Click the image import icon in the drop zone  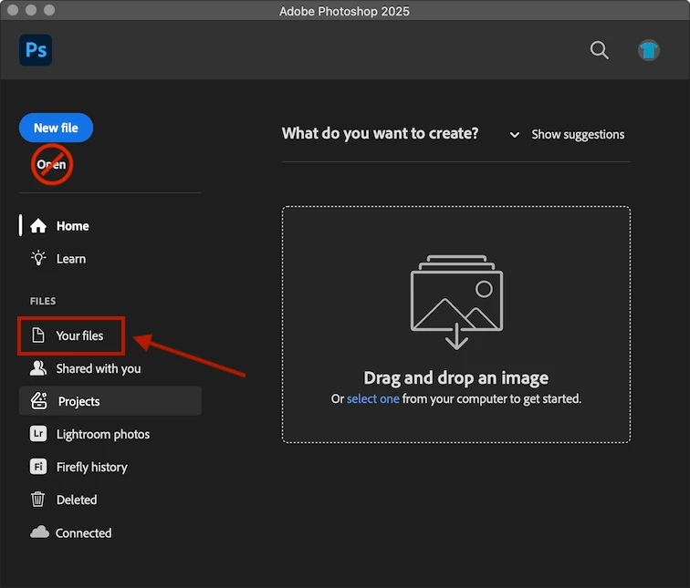[456, 303]
